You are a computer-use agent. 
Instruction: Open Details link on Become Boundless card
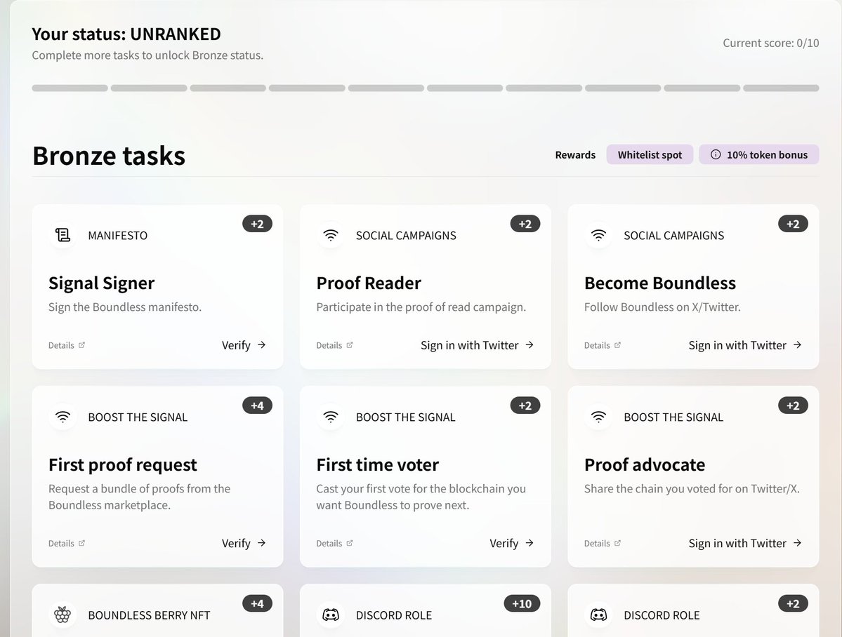603,345
